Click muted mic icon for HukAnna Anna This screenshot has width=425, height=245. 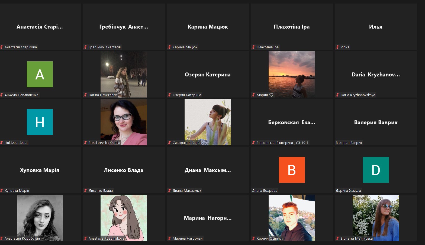pos(2,143)
